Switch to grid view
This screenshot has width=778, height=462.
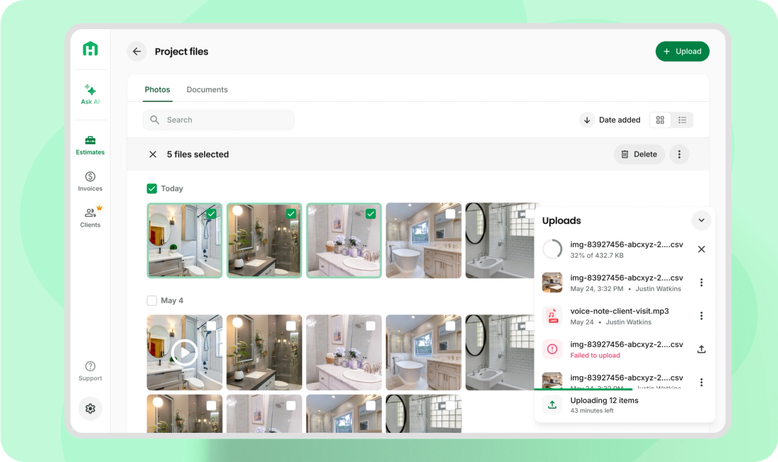pos(660,120)
